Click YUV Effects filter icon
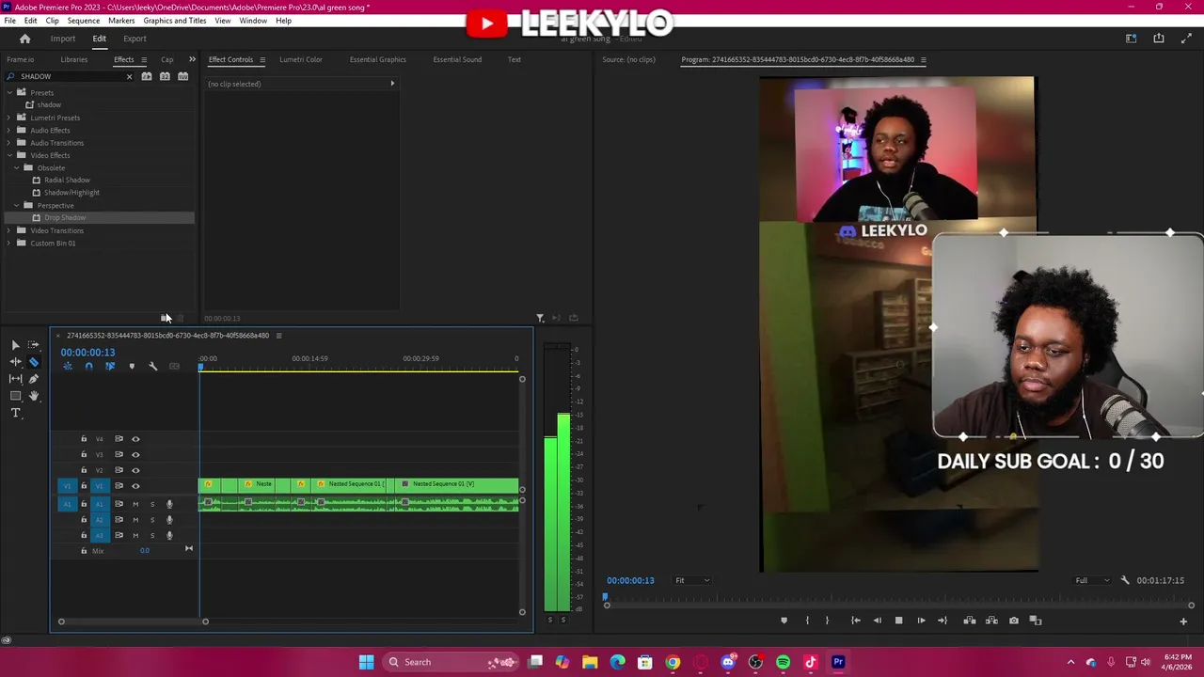This screenshot has width=1204, height=677. tap(183, 76)
